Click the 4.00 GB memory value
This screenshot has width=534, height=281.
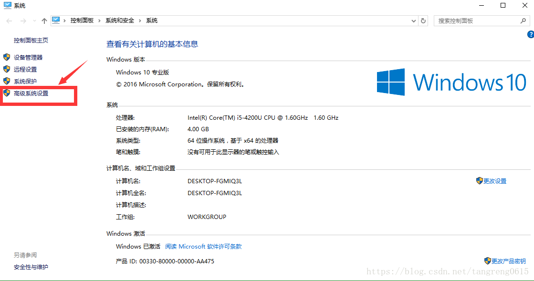pos(198,129)
